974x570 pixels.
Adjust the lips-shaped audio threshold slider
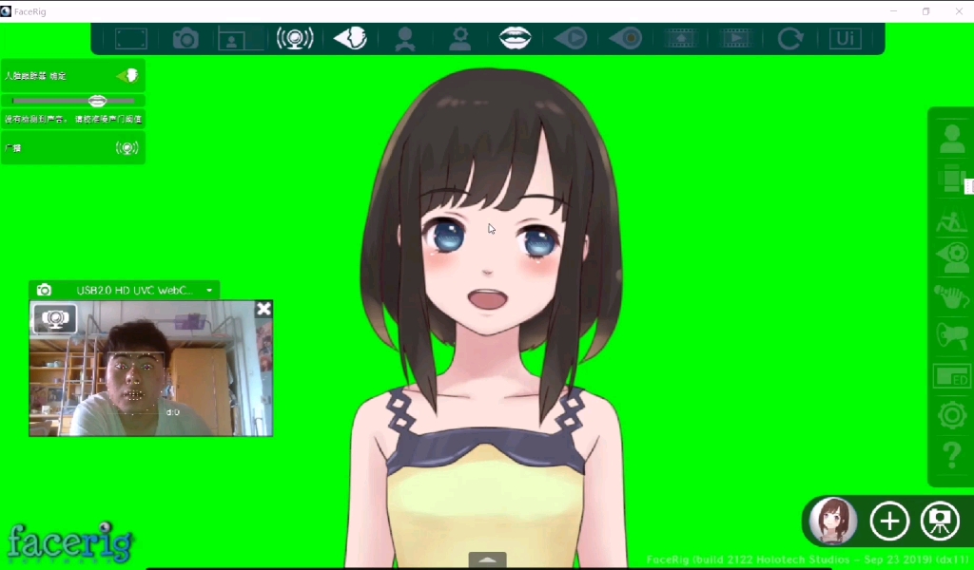(x=98, y=101)
